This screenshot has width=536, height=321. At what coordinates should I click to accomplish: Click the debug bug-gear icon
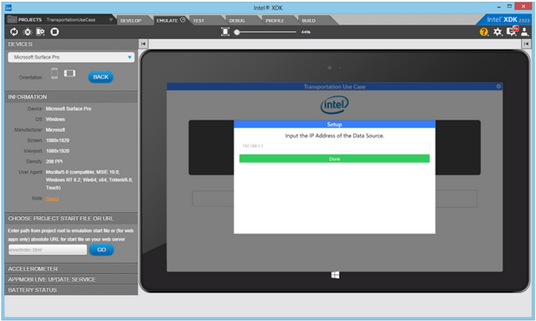tap(28, 32)
